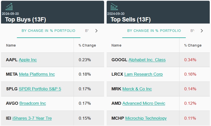Click the falling chart icon above Top Sells
Image resolution: width=211 pixels, height=126 pixels.
(114, 7)
